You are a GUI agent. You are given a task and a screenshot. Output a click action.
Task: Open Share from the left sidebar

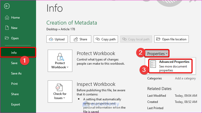15,94
